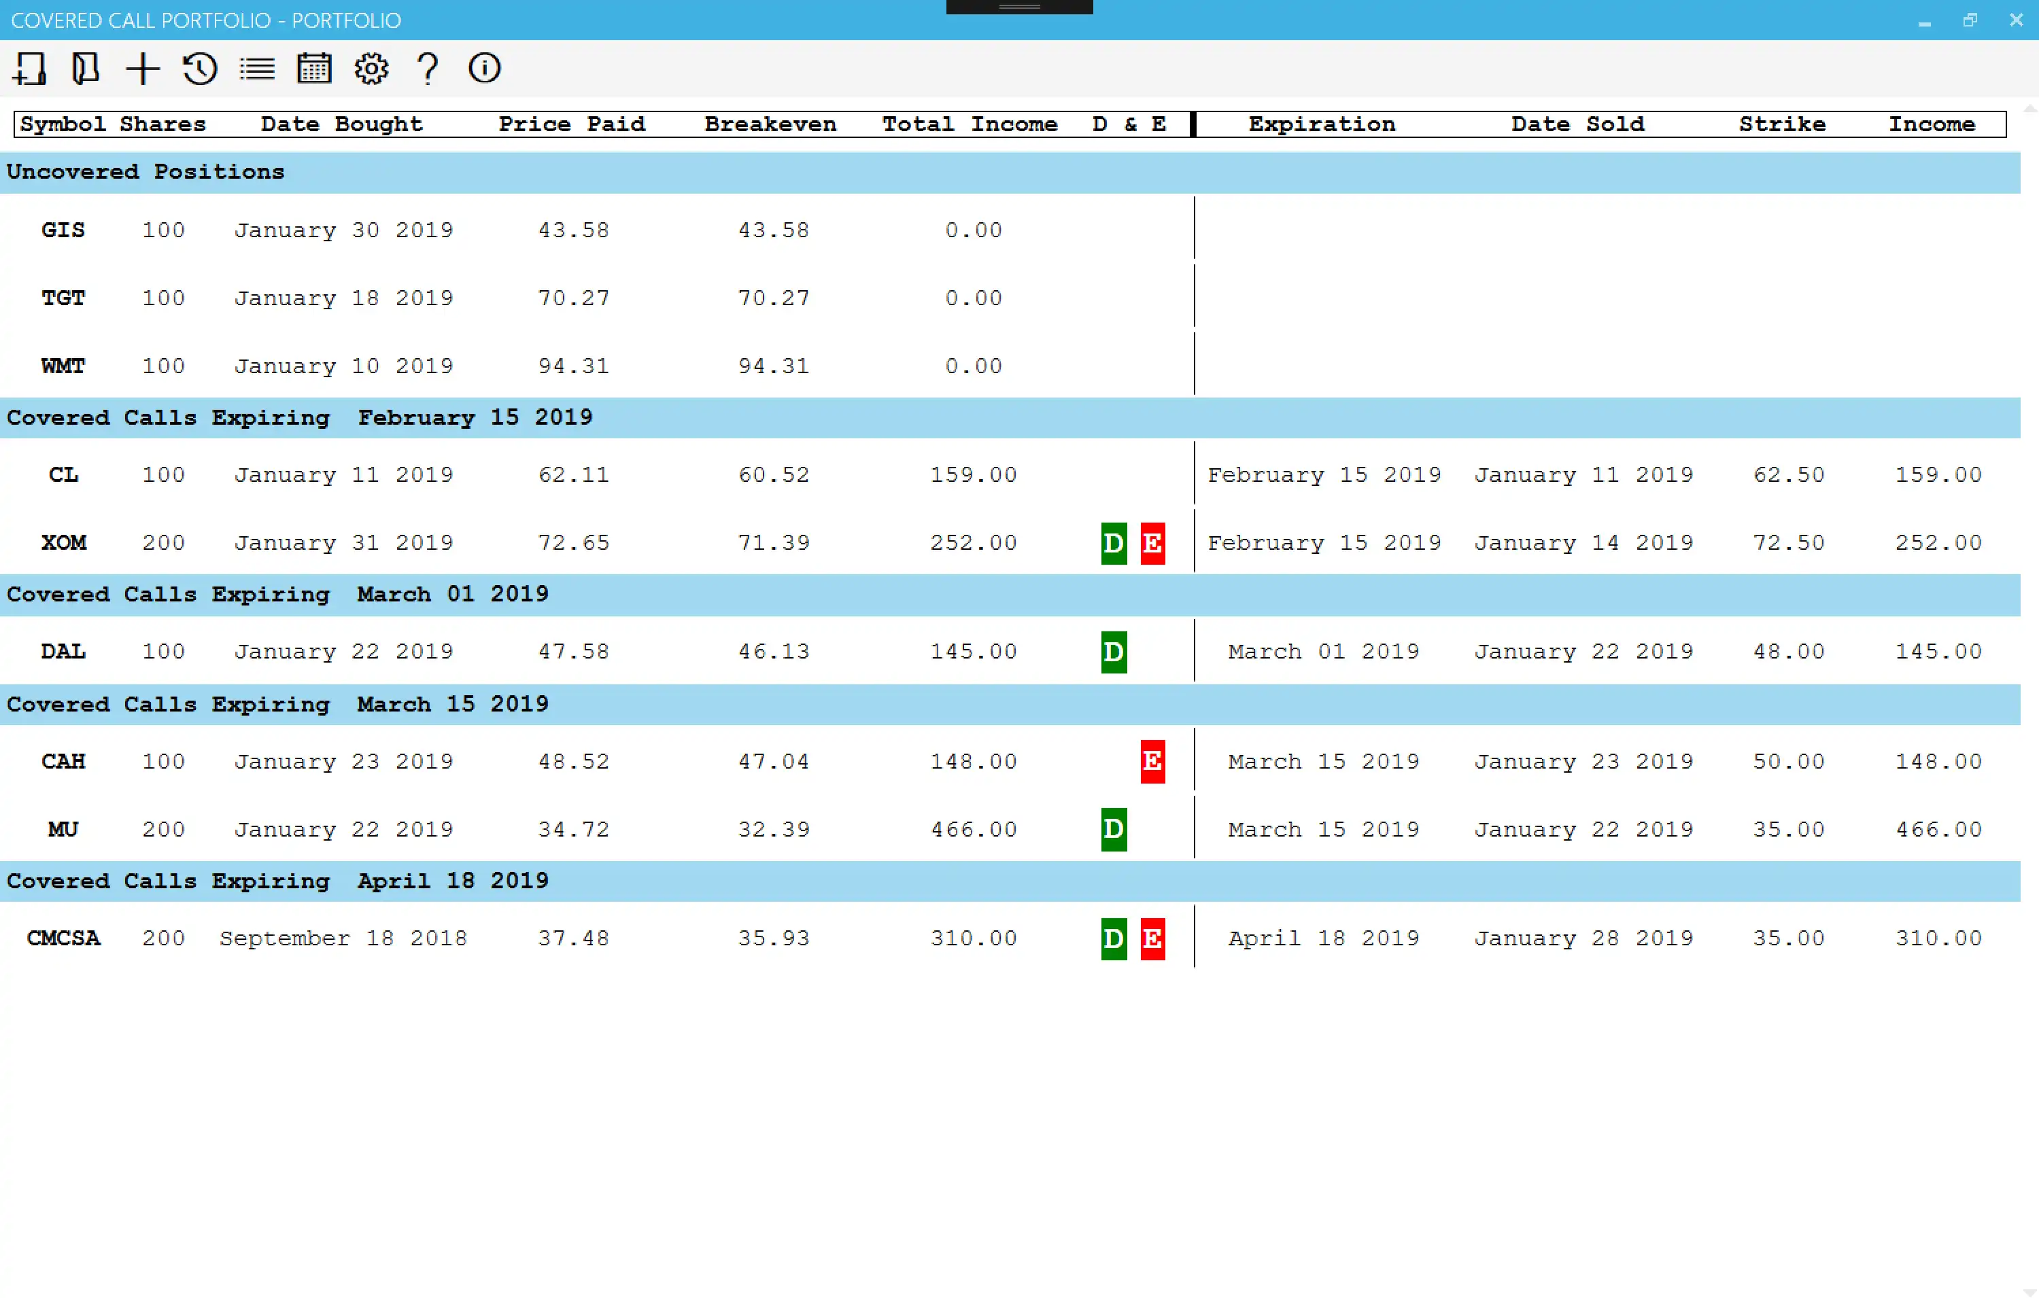Click the help question mark icon
The width and height of the screenshot is (2039, 1298).
[x=428, y=69]
